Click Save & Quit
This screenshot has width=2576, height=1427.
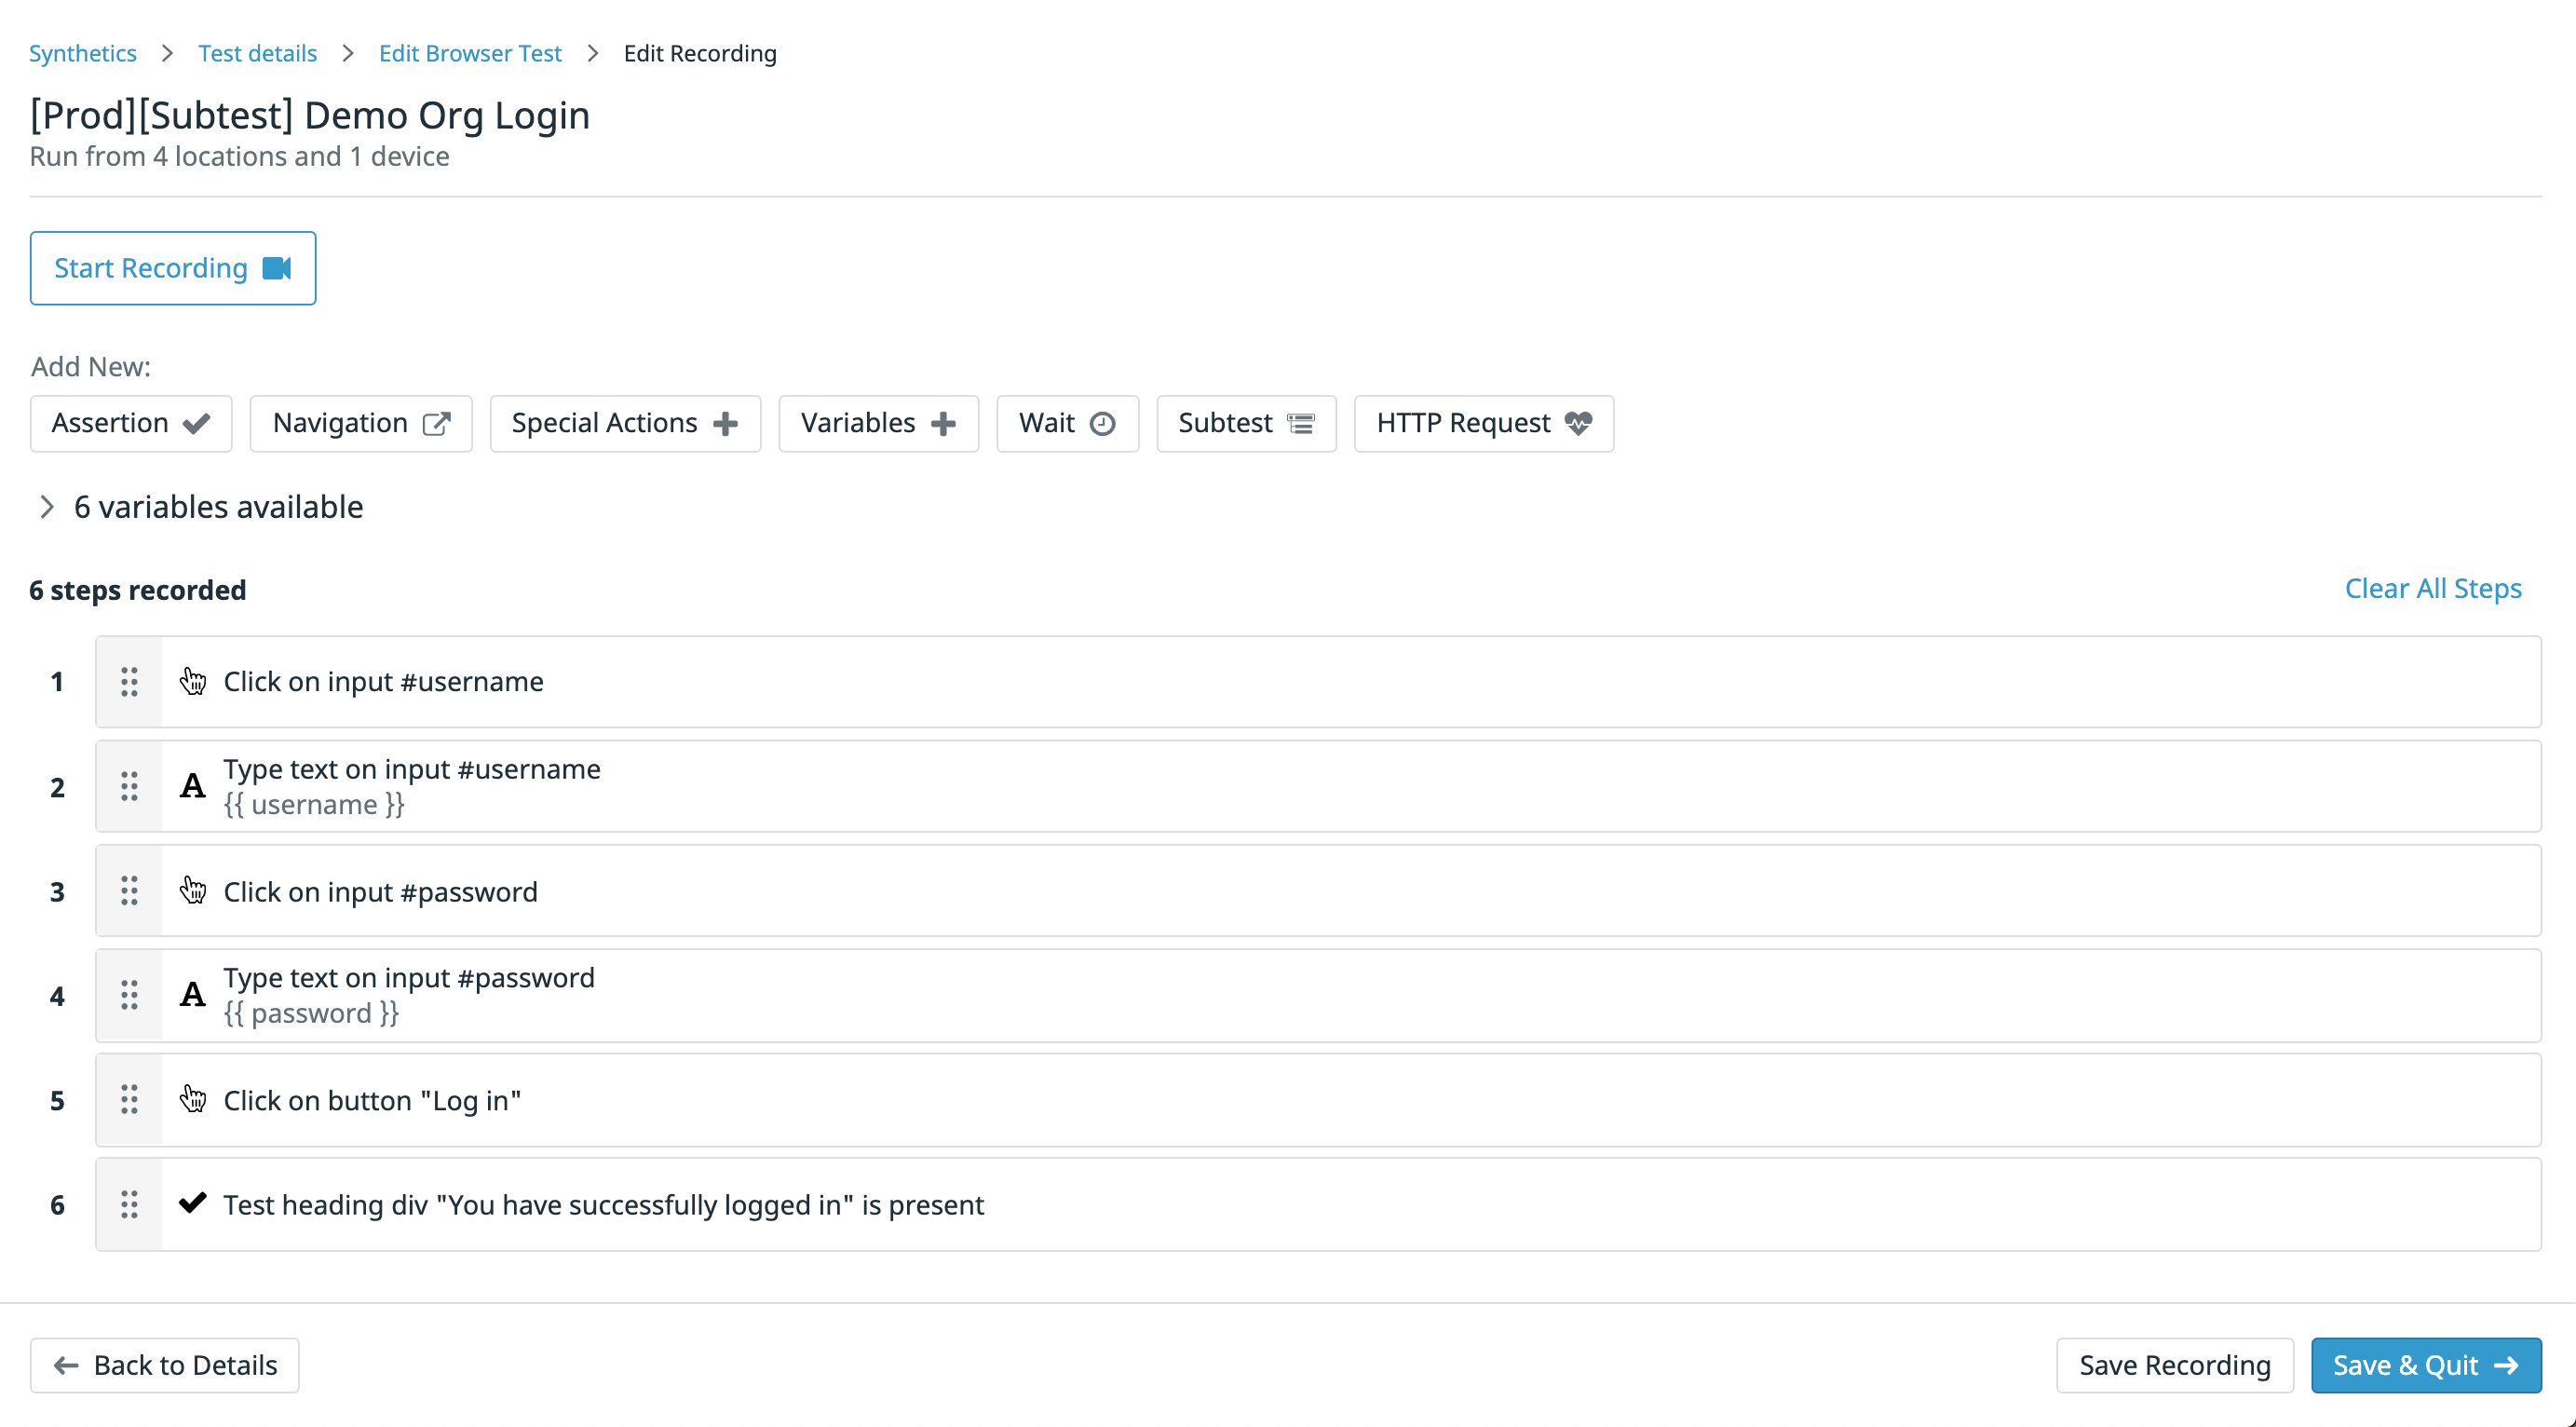pos(2426,1365)
